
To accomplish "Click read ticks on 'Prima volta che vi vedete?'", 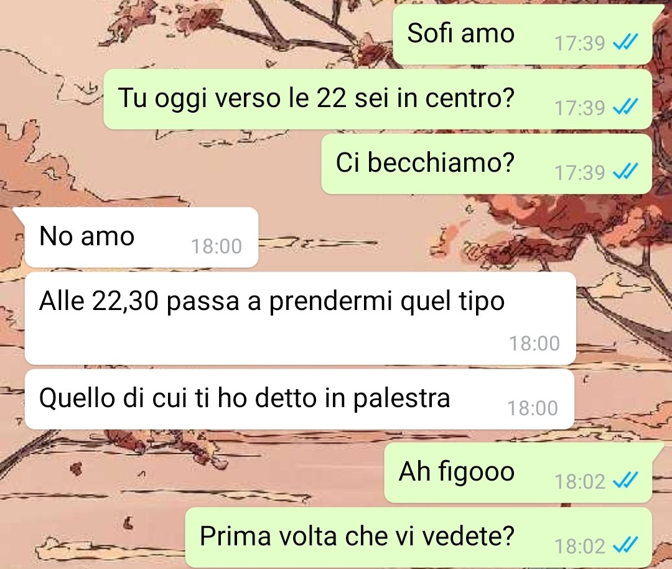I will 626,545.
